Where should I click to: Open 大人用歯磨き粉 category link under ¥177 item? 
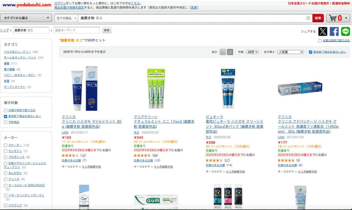[x=307, y=172]
